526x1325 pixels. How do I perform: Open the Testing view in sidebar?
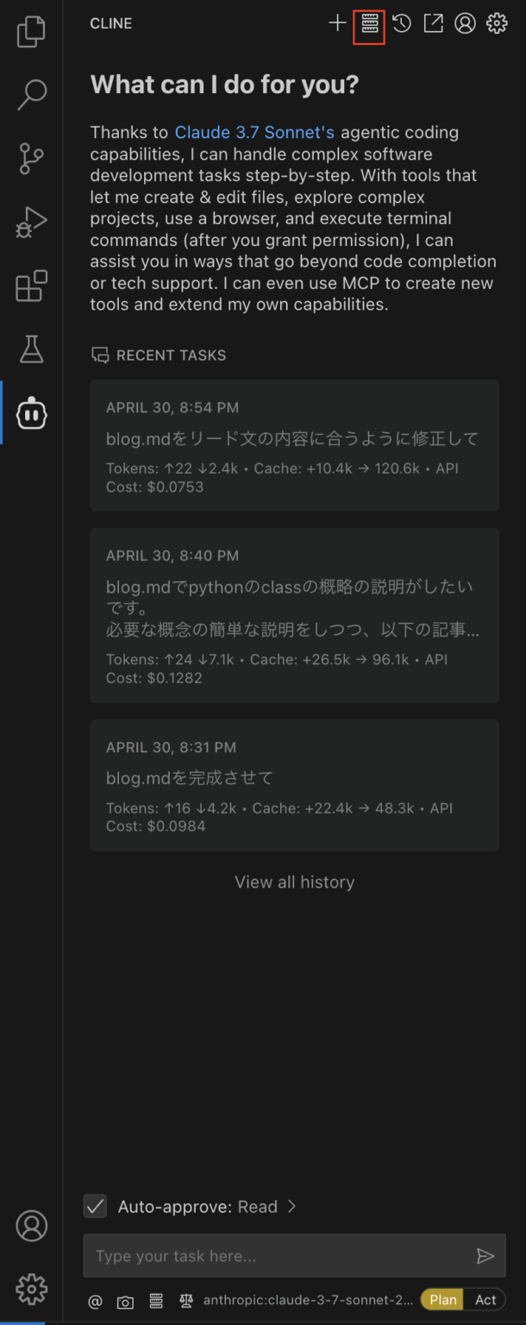31,349
